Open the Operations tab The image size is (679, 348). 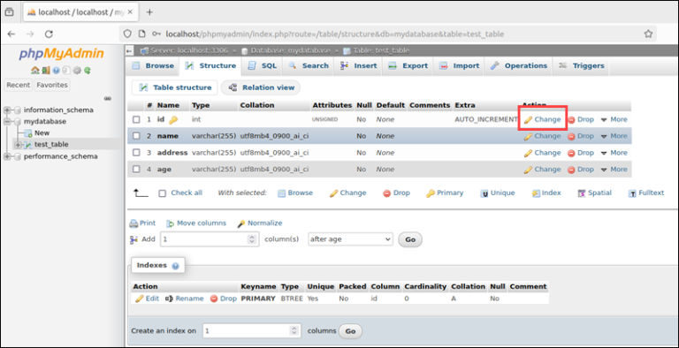click(x=519, y=65)
